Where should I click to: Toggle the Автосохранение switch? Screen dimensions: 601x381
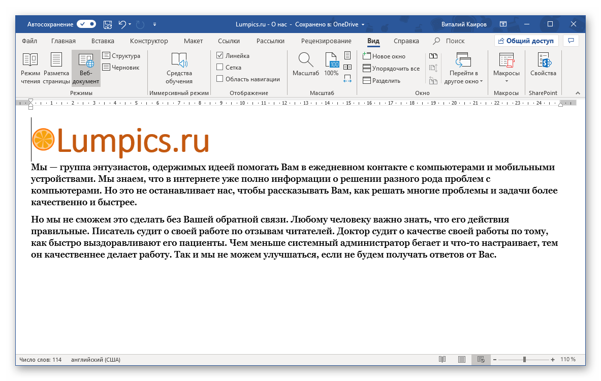tap(86, 24)
